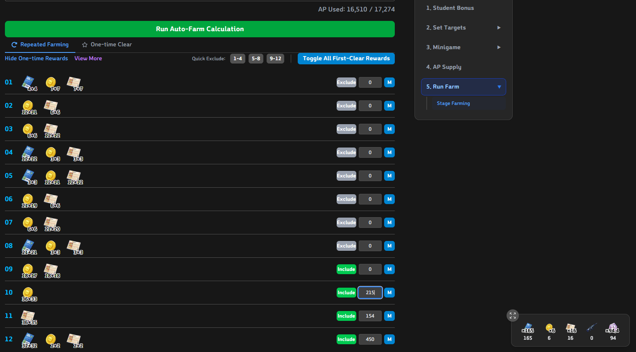Focus the run count field for stage 04
The width and height of the screenshot is (636, 352).
[x=370, y=152]
